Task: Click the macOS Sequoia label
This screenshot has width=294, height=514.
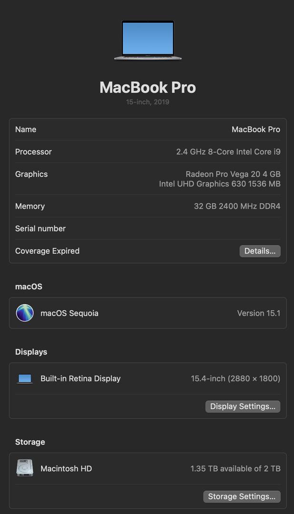Action: click(69, 313)
